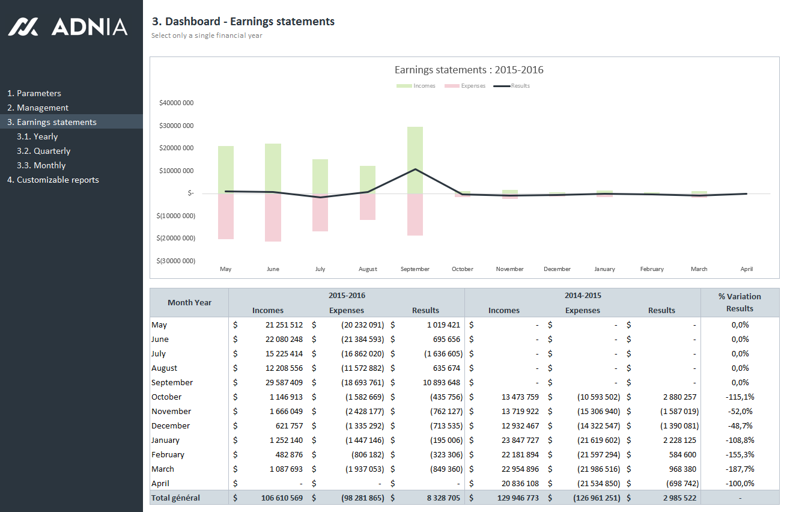Click the pink Expenses legend swatch

[452, 86]
